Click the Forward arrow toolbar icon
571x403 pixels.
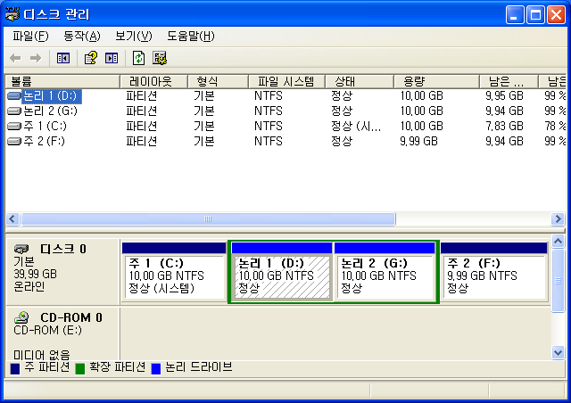click(x=36, y=58)
